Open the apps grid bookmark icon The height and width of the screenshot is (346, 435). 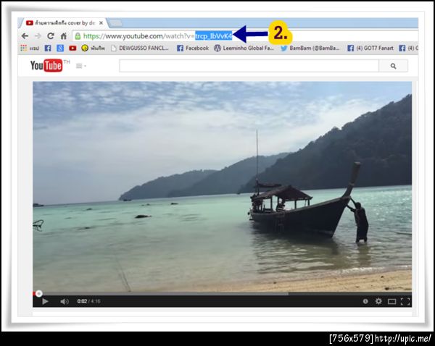[x=24, y=48]
